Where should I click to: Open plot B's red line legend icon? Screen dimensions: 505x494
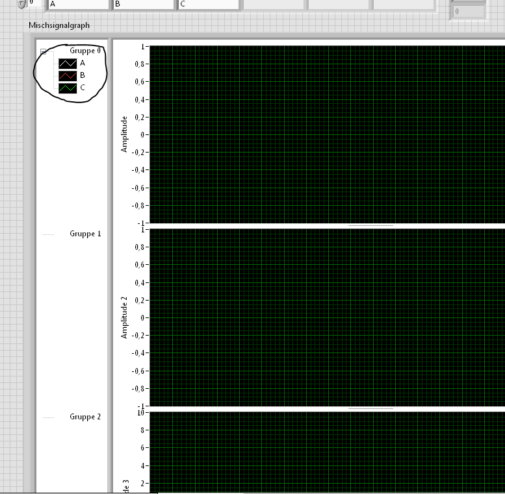pos(68,75)
